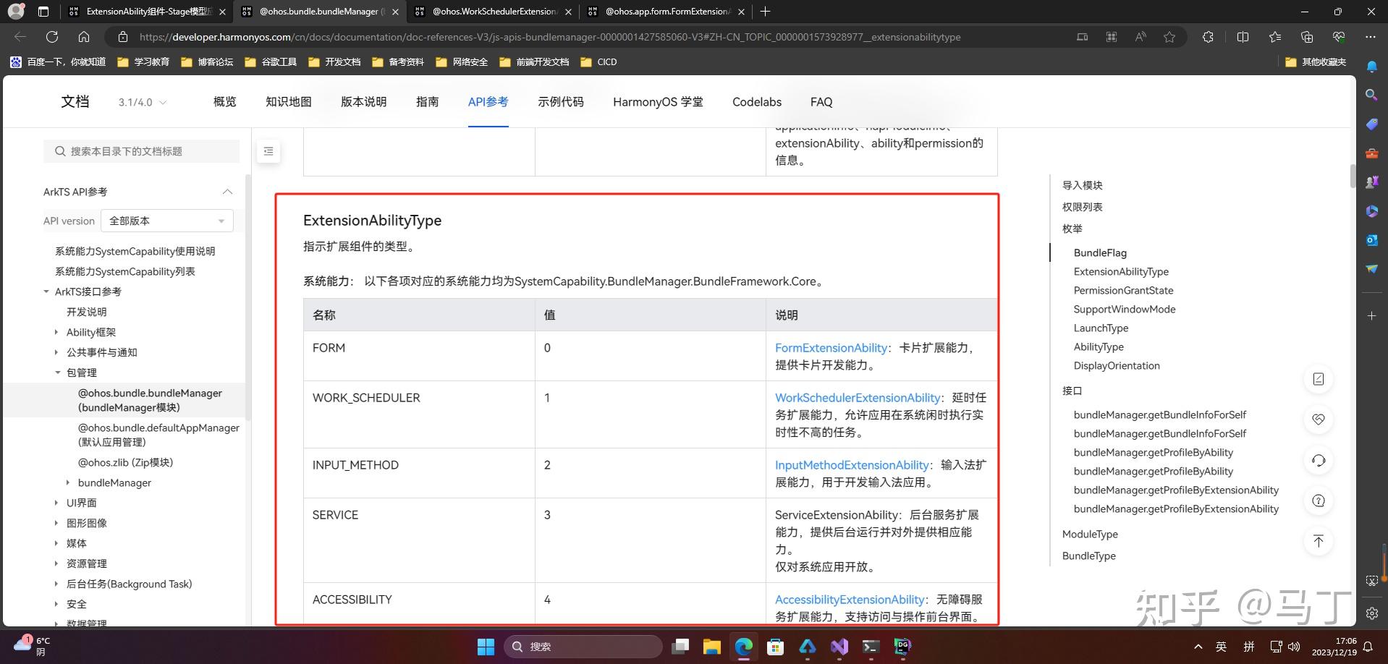The width and height of the screenshot is (1388, 664).
Task: Open Visual Studio from the taskbar
Action: pyautogui.click(x=839, y=647)
